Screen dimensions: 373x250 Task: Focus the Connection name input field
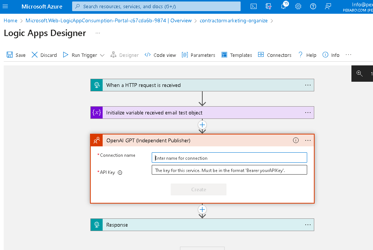click(x=229, y=158)
